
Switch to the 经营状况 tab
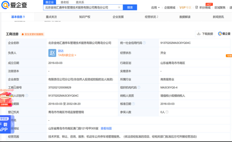click(x=151, y=17)
